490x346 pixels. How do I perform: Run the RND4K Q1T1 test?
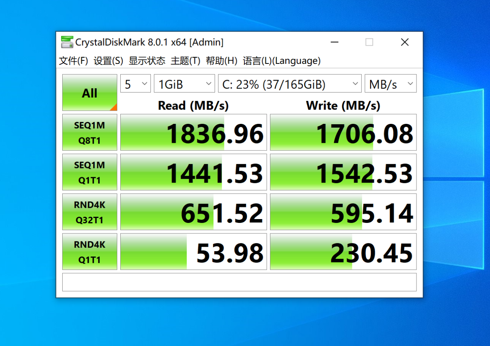tap(90, 252)
